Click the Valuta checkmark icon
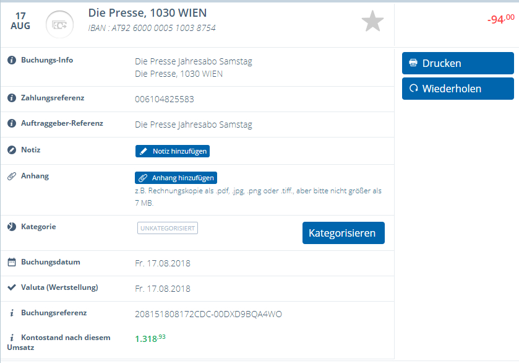519x363 pixels. tap(12, 287)
